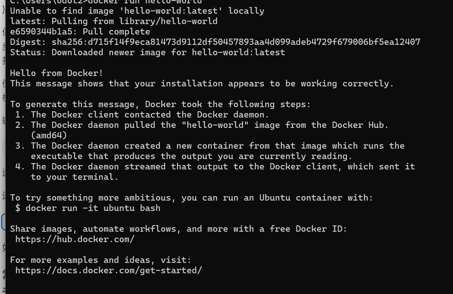Click the 'e6590344b1a5: Pull complete' line
Viewport: 453px width, 294px height.
click(x=80, y=32)
